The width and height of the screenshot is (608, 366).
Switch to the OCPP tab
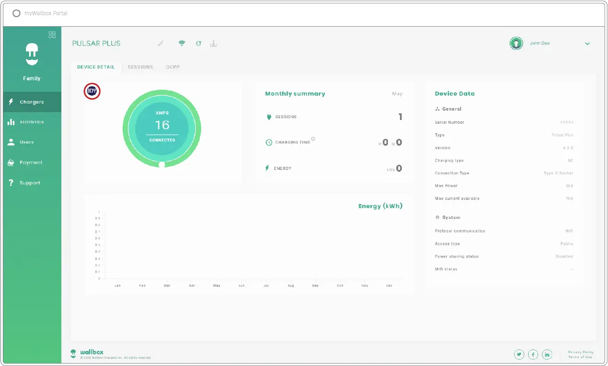click(173, 67)
